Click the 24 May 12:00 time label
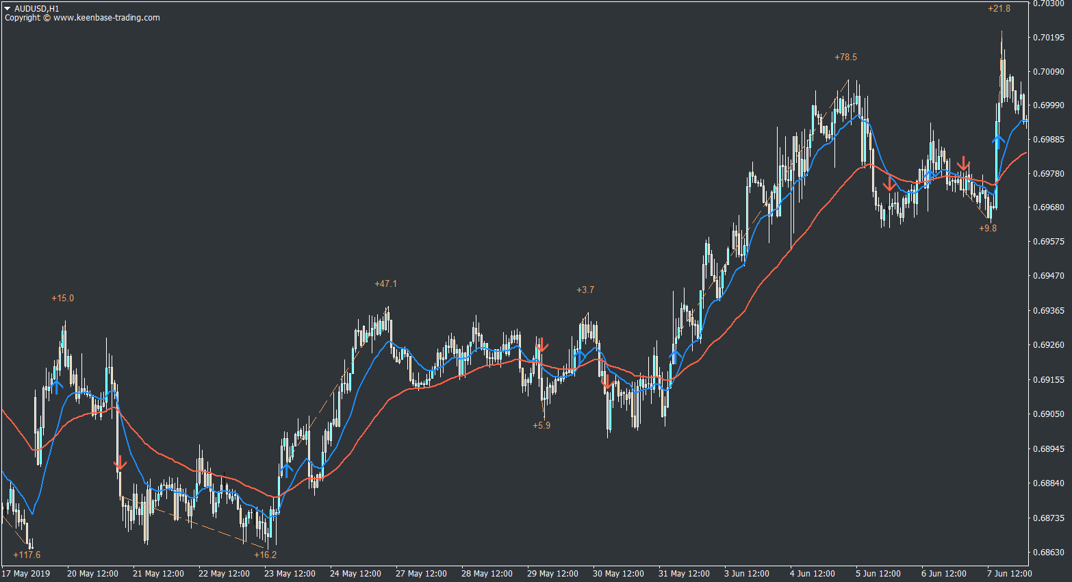The width and height of the screenshot is (1072, 582). click(355, 574)
